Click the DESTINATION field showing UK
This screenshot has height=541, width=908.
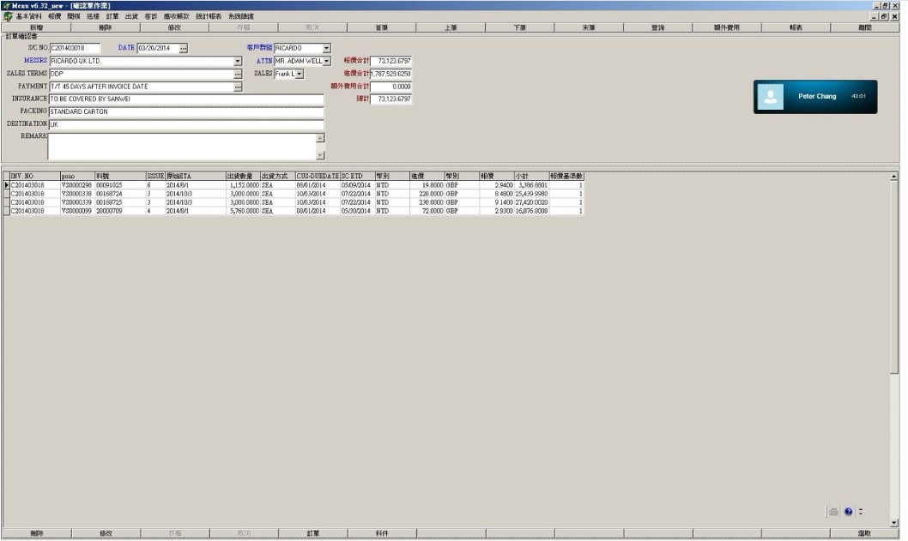point(186,124)
